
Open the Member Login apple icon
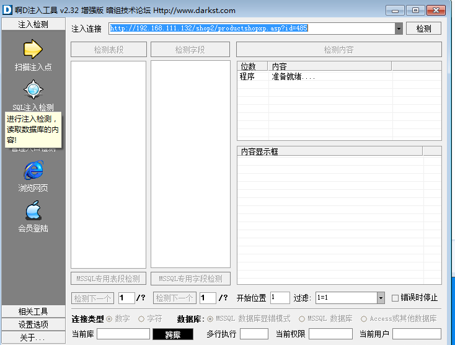(x=33, y=210)
